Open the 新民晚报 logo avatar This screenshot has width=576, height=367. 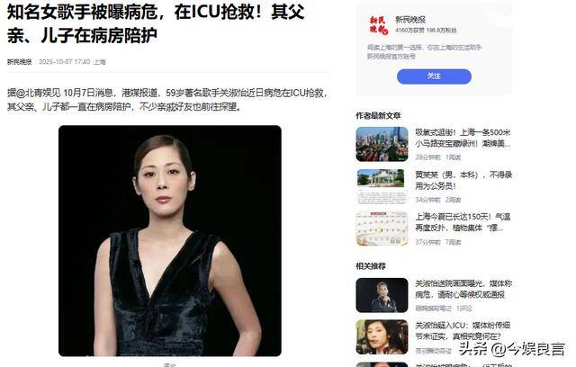coord(378,25)
